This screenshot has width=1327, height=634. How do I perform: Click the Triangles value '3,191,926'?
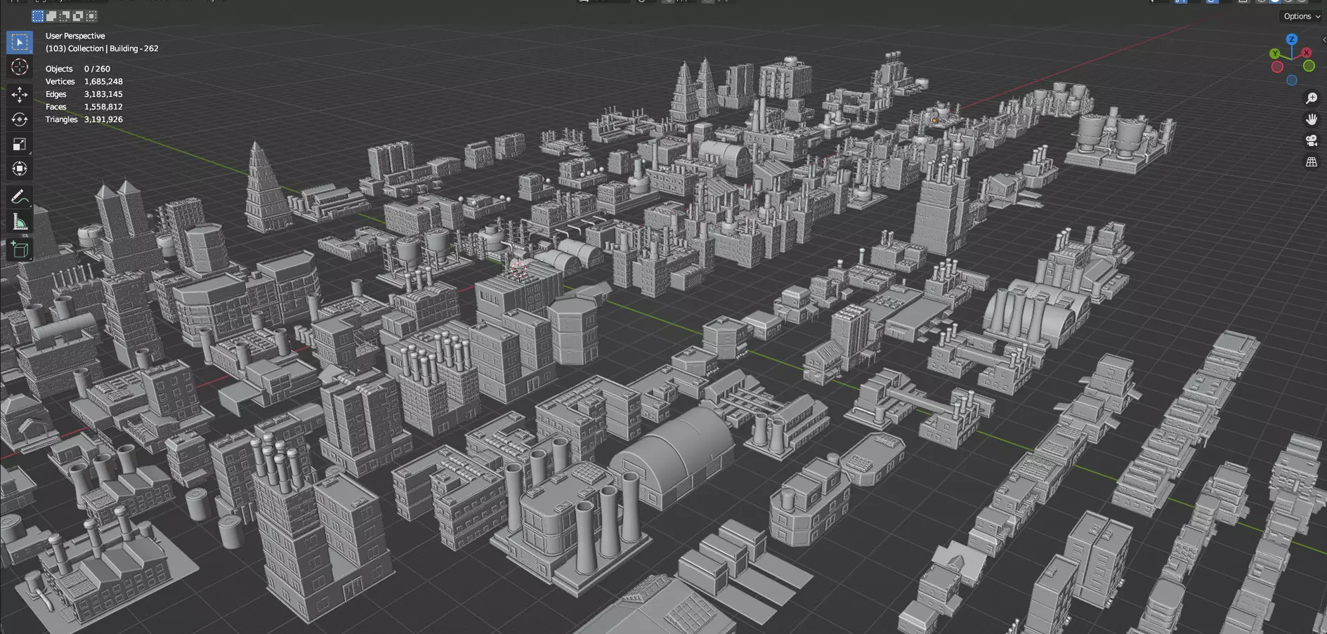coord(103,119)
